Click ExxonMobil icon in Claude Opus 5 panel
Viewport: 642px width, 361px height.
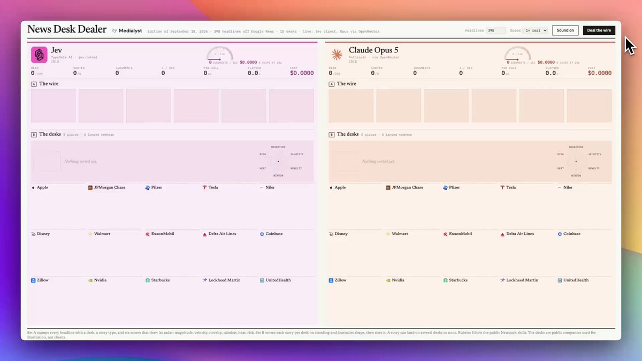point(446,234)
